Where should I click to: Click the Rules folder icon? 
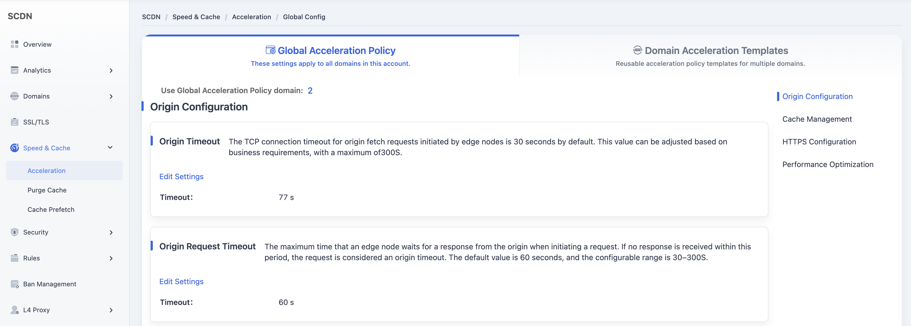click(x=15, y=258)
